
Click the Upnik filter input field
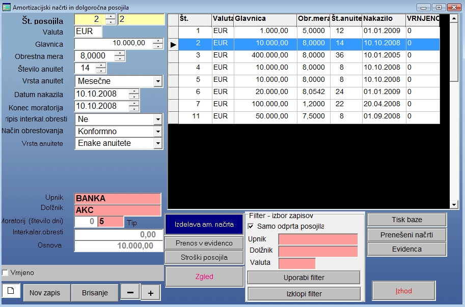[318, 239]
